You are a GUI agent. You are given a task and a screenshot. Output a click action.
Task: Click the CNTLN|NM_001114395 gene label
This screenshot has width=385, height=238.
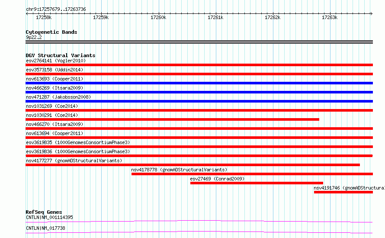point(49,217)
